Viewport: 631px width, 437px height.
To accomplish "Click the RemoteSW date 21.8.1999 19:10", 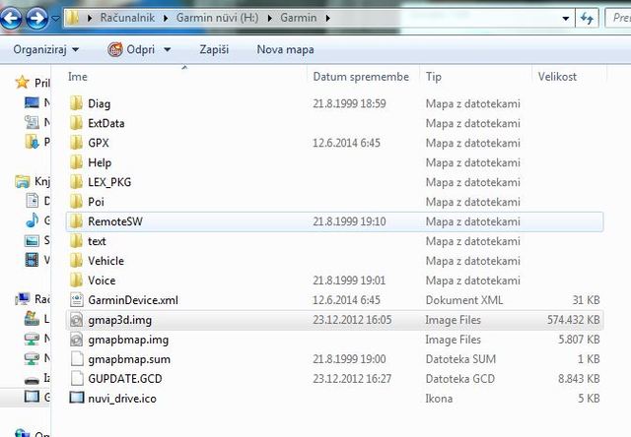I will [349, 221].
